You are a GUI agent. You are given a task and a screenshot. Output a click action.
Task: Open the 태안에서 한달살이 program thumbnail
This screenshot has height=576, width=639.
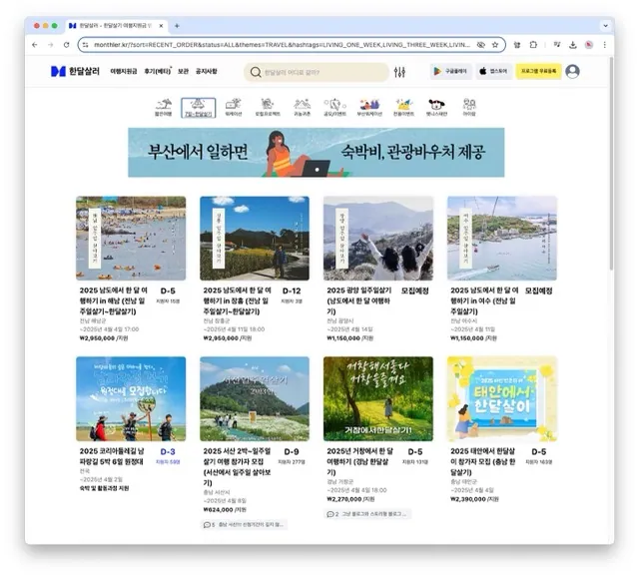(501, 398)
